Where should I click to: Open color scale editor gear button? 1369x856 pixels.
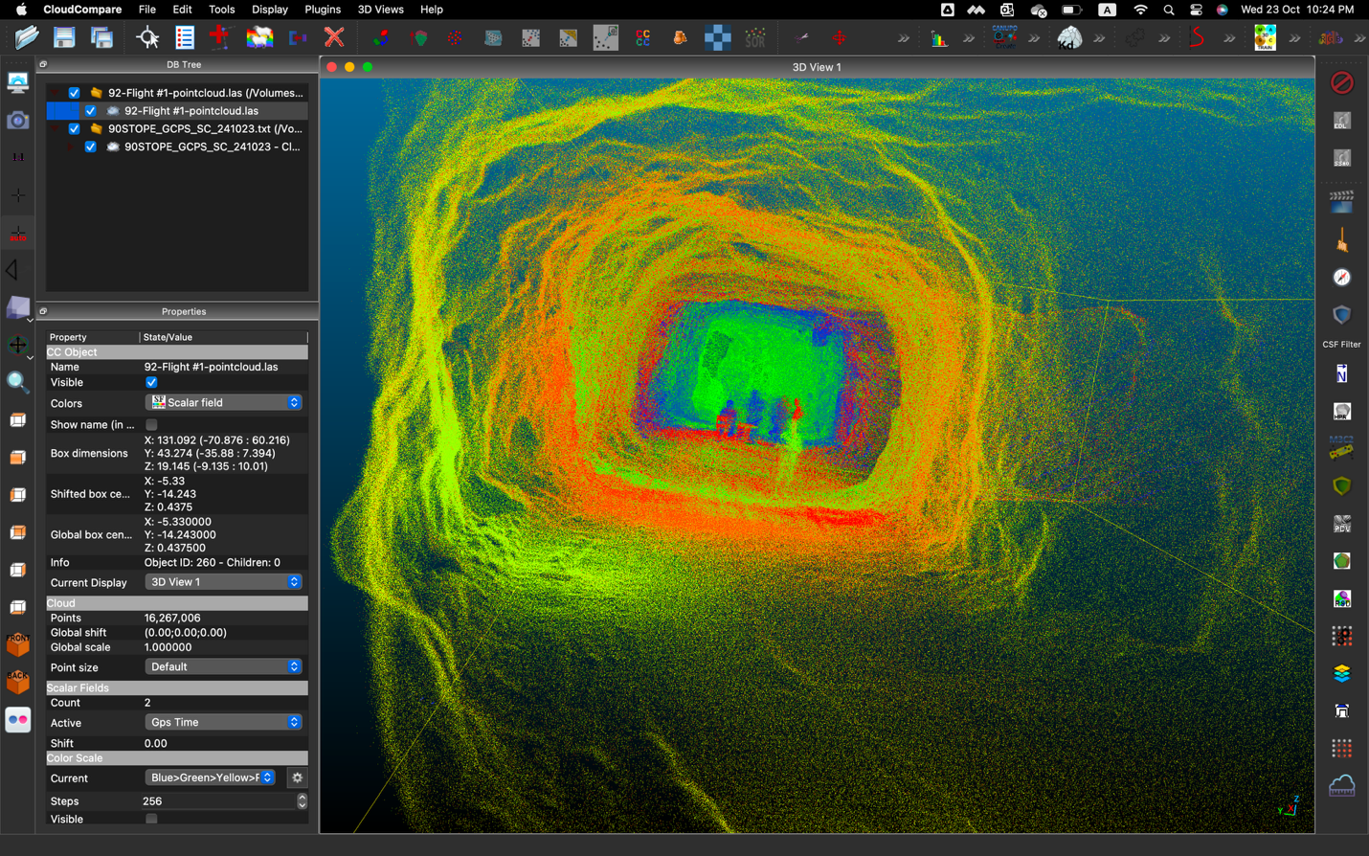[x=297, y=778]
